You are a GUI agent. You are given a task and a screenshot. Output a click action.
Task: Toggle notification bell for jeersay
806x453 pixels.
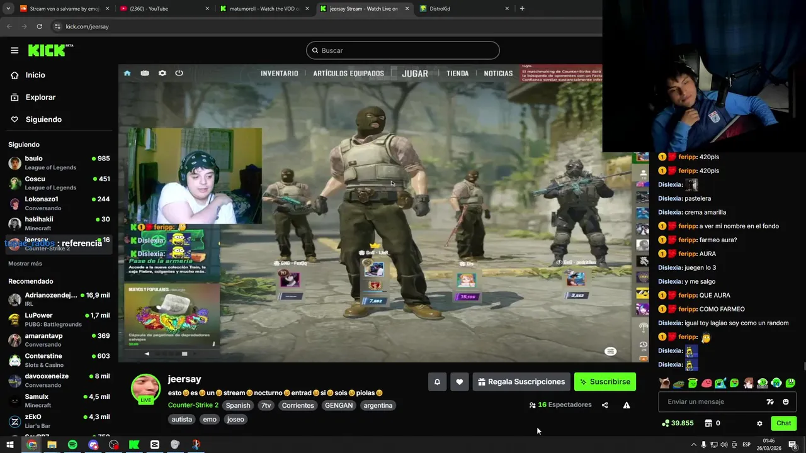coord(437,382)
